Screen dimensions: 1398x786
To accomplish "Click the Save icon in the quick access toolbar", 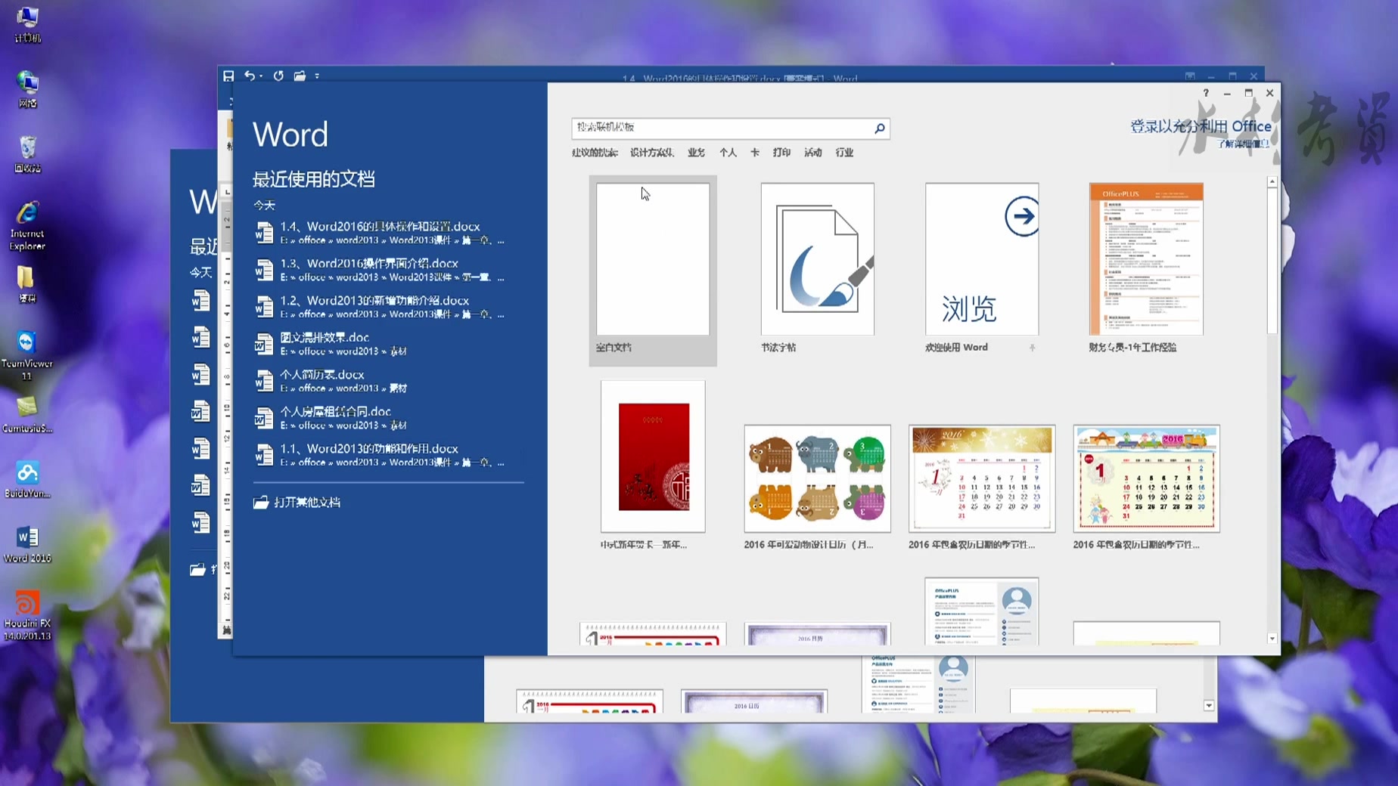I will coord(228,76).
